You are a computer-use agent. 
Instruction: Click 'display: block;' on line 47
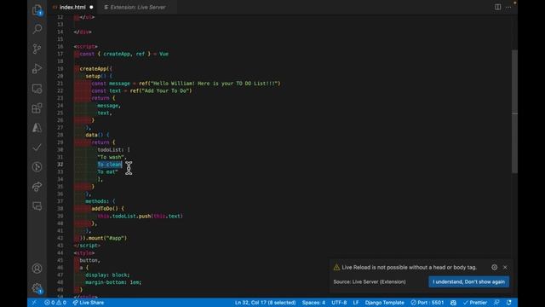coord(107,275)
